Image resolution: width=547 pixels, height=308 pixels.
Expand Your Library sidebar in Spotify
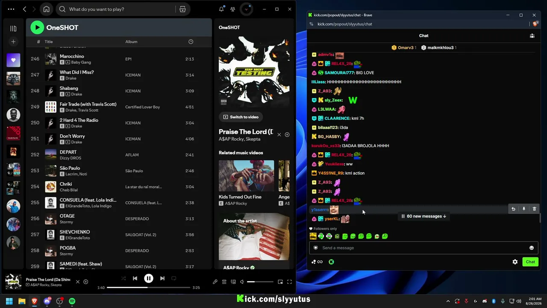pyautogui.click(x=13, y=29)
